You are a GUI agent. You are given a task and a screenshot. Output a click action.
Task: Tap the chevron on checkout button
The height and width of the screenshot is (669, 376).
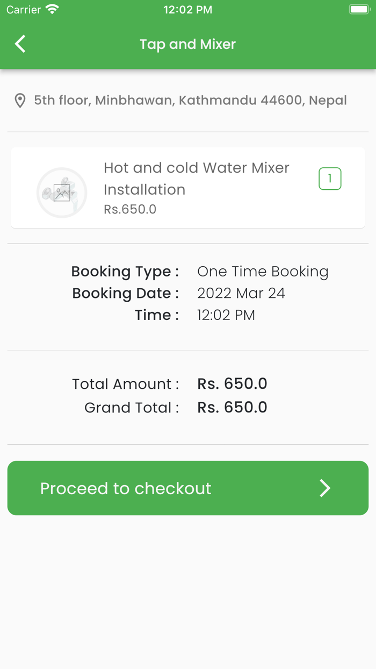tap(325, 488)
